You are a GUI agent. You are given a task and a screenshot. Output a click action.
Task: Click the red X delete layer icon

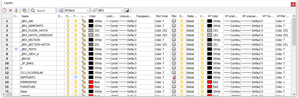[10, 11]
